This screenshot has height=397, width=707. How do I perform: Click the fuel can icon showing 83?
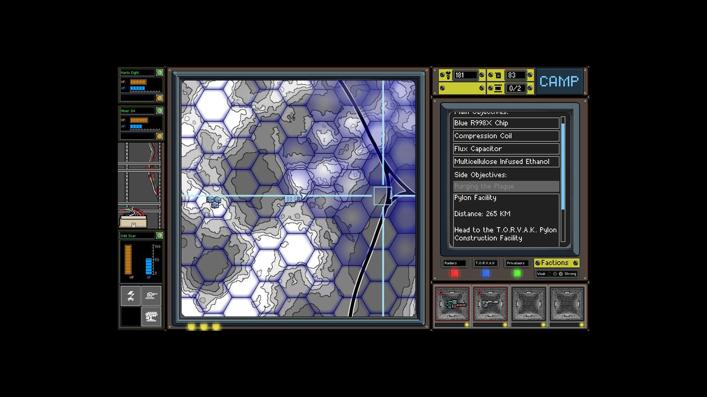pyautogui.click(x=498, y=75)
